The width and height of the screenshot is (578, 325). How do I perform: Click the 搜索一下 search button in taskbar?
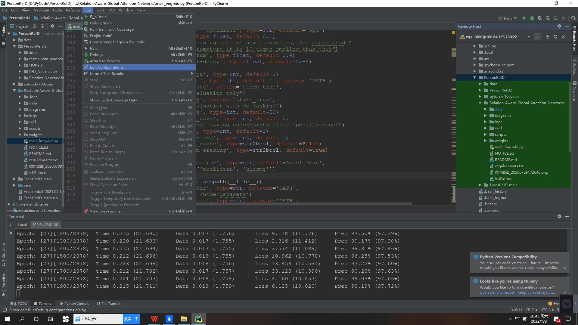click(x=131, y=319)
